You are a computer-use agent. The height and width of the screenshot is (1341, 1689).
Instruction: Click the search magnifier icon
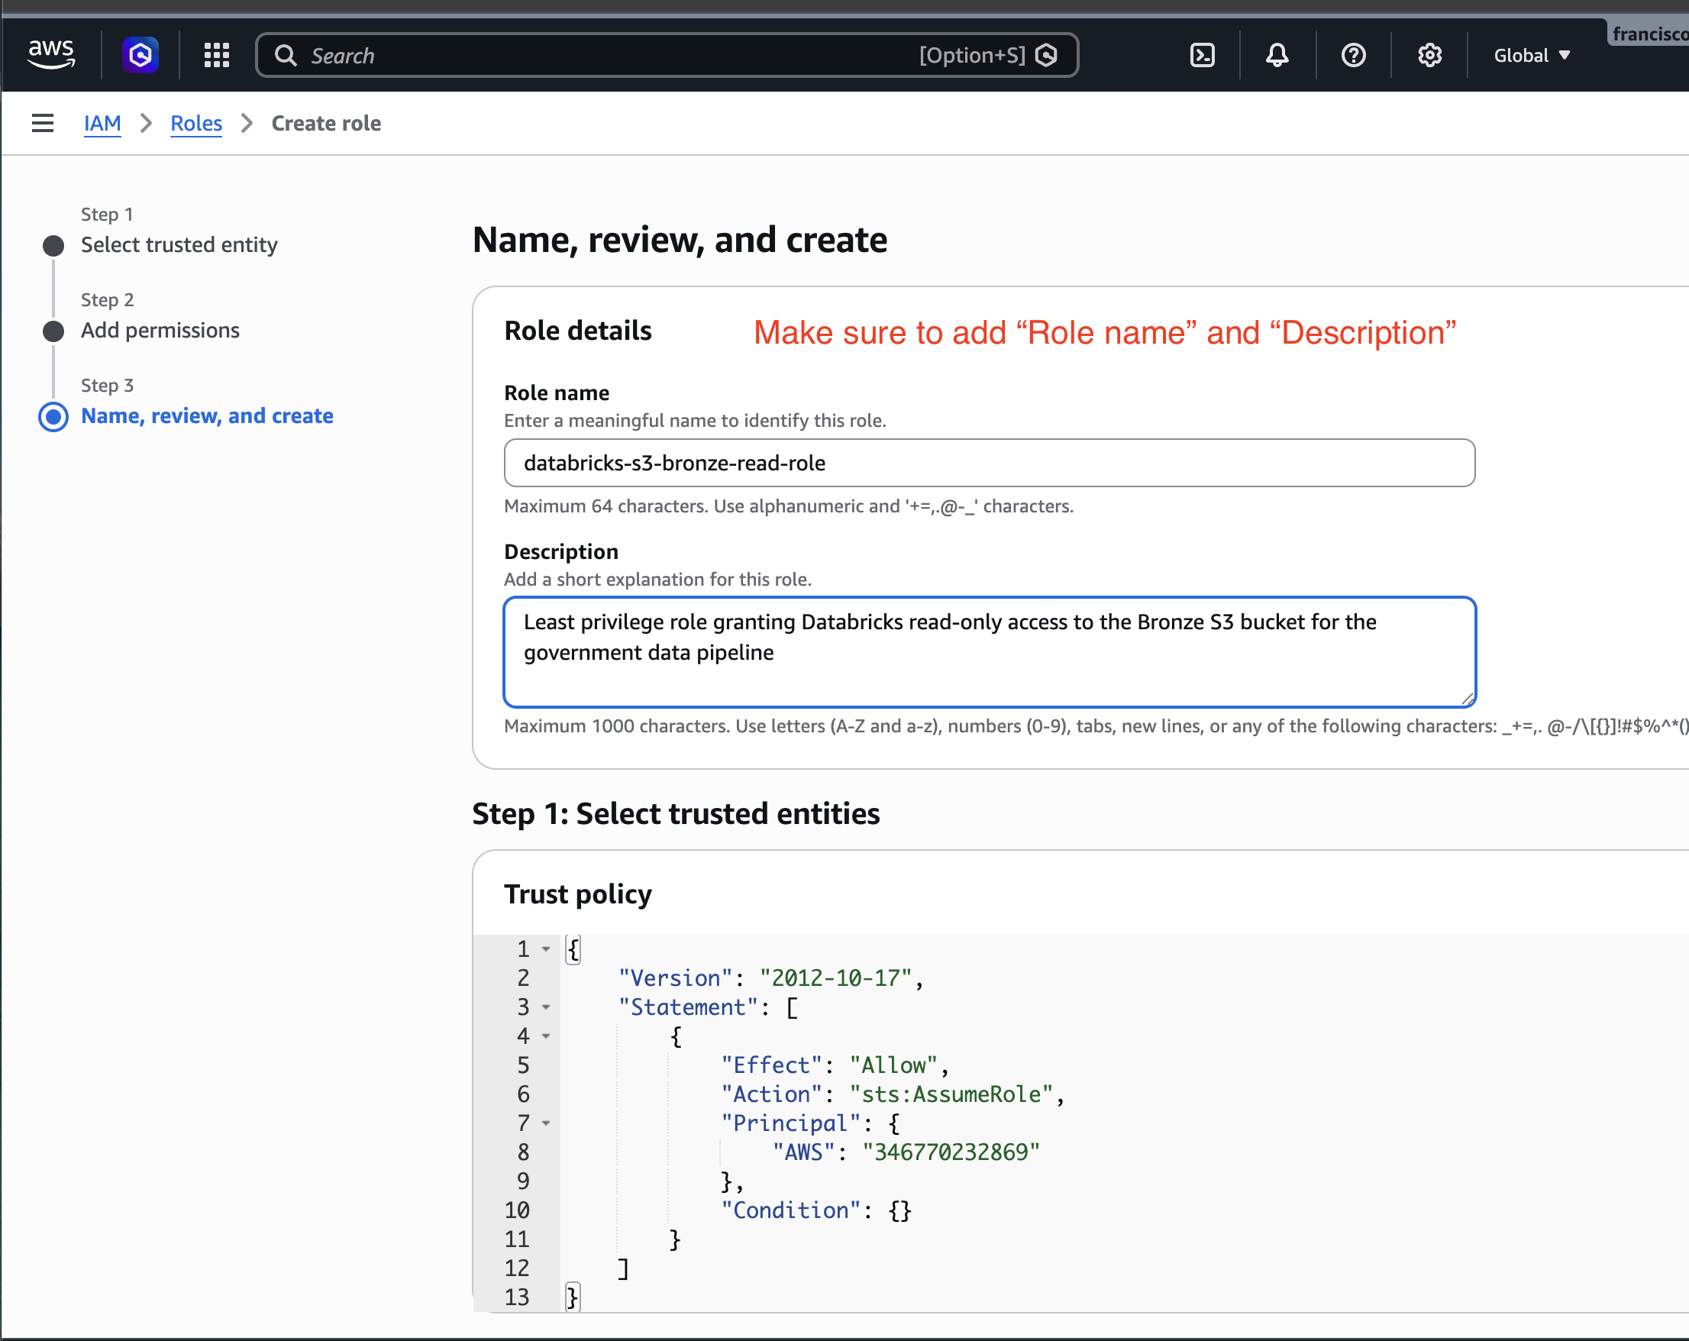[286, 56]
